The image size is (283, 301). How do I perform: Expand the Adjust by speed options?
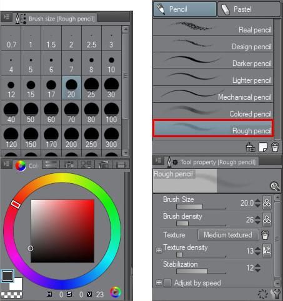click(159, 282)
